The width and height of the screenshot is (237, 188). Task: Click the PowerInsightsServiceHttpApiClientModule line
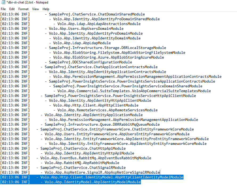[98, 96]
